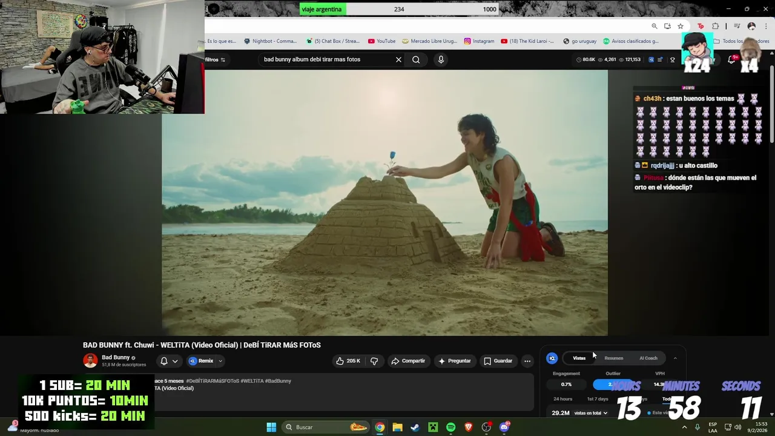775x436 pixels.
Task: Expand the Remix dropdown arrow
Action: tap(220, 361)
